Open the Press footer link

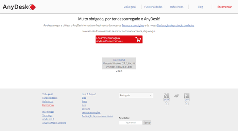(x=85, y=101)
